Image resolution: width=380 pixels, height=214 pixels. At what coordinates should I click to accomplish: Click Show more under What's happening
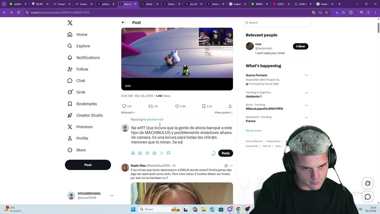pyautogui.click(x=254, y=130)
